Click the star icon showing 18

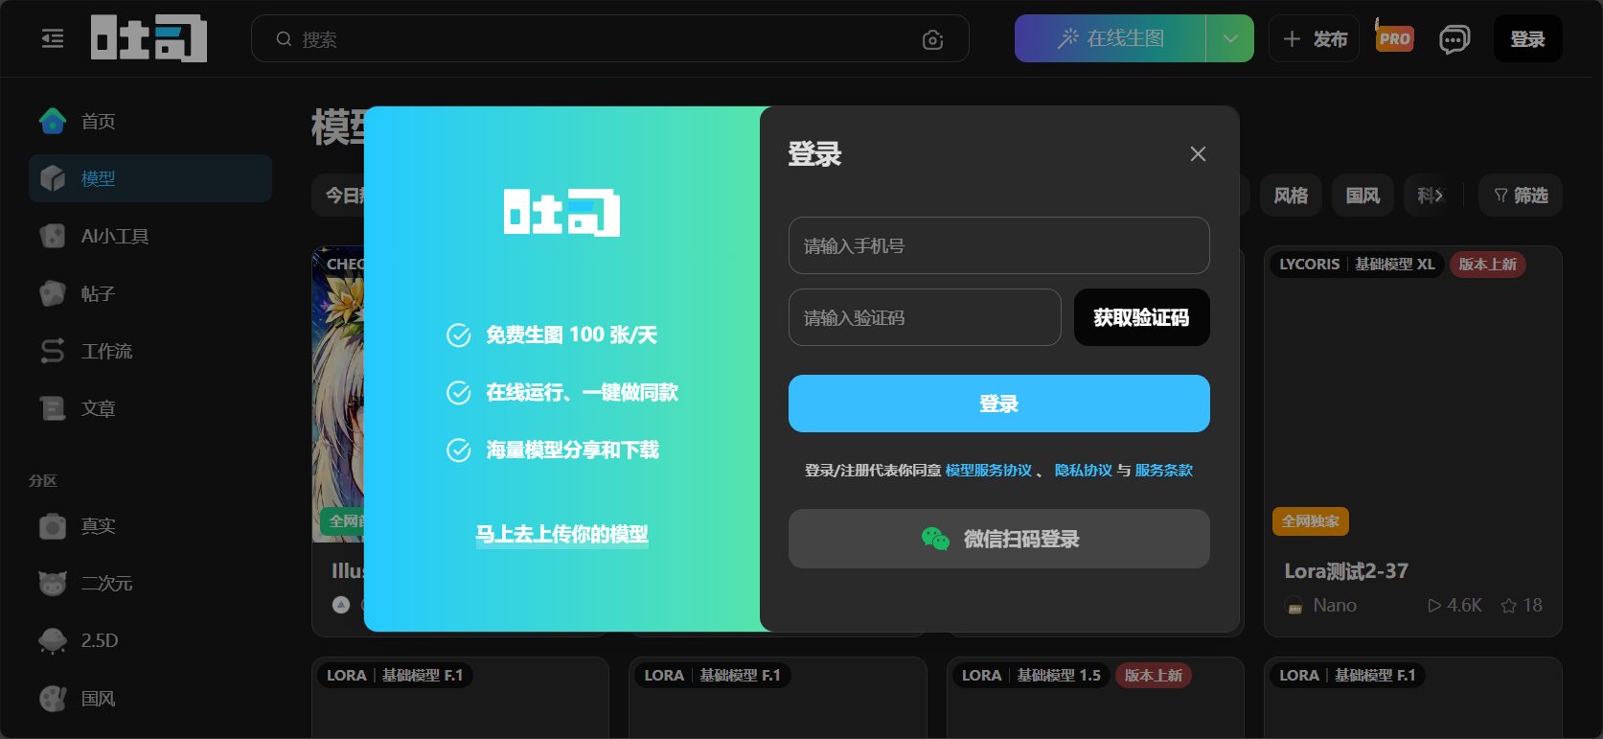click(x=1508, y=606)
